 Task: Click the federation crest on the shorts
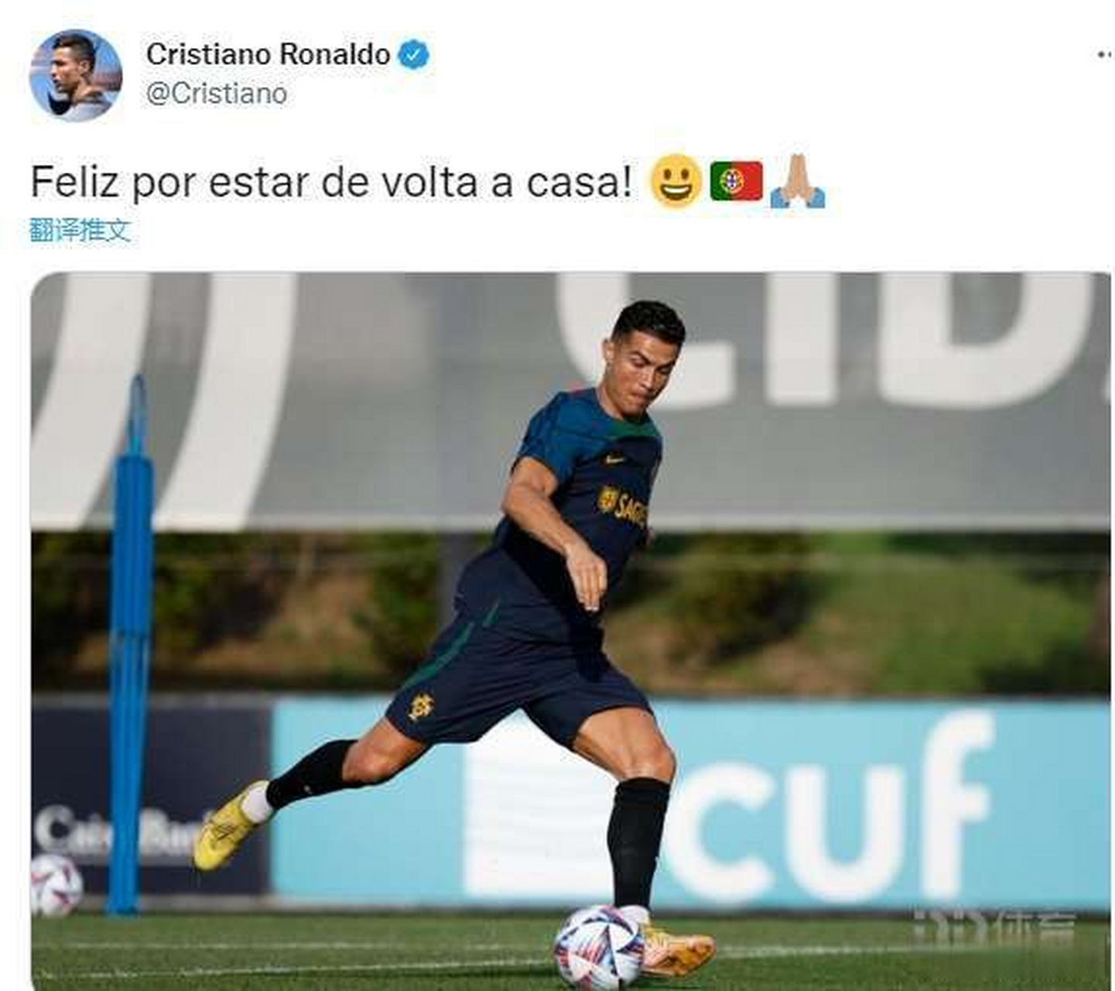pyautogui.click(x=422, y=706)
